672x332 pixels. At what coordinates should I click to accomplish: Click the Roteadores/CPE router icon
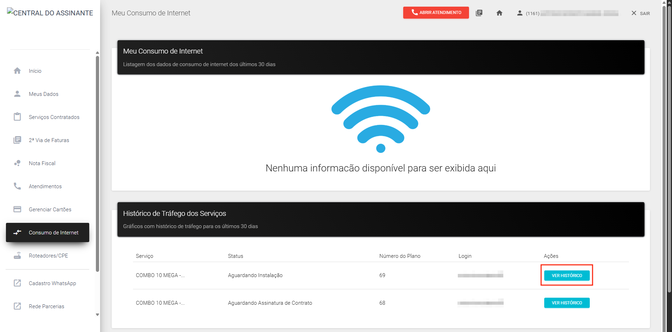point(17,255)
